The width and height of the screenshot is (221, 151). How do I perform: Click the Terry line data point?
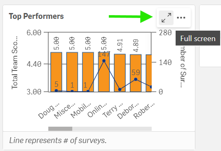pyautogui.click(x=120, y=89)
